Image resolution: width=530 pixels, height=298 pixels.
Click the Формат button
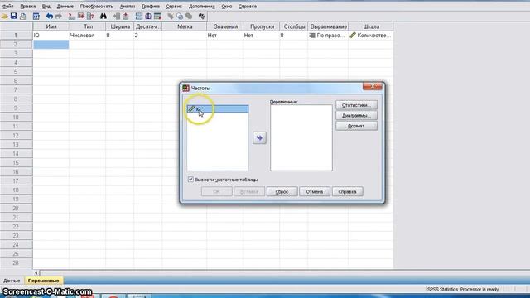tap(356, 126)
